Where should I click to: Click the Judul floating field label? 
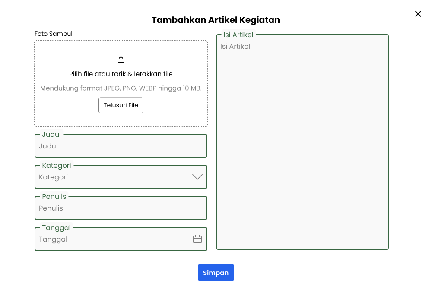pyautogui.click(x=51, y=135)
